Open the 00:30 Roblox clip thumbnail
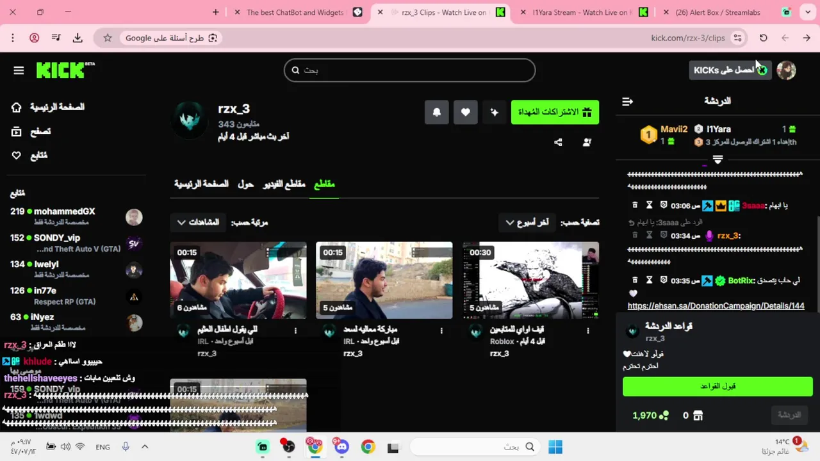Screen dimensions: 820x461 click(x=530, y=280)
